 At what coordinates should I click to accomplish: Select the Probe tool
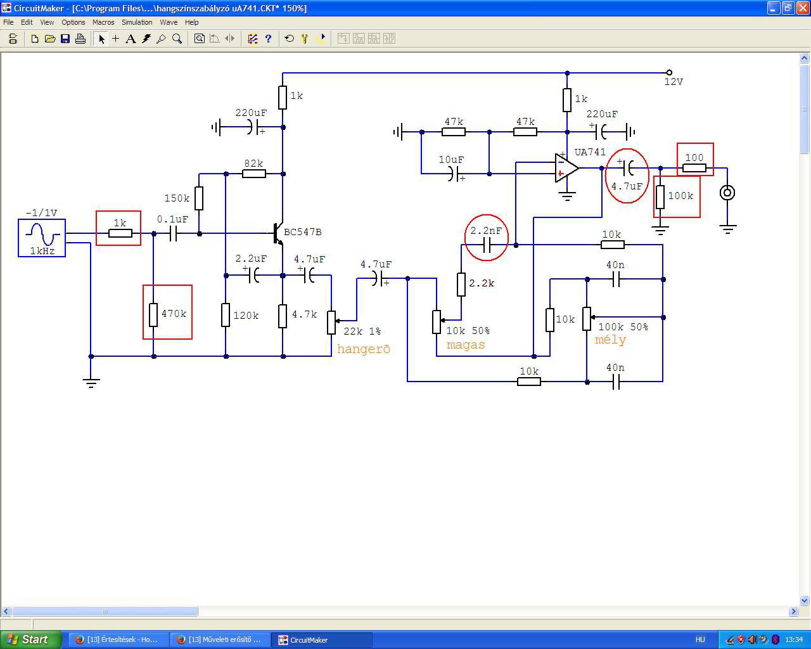pos(162,39)
